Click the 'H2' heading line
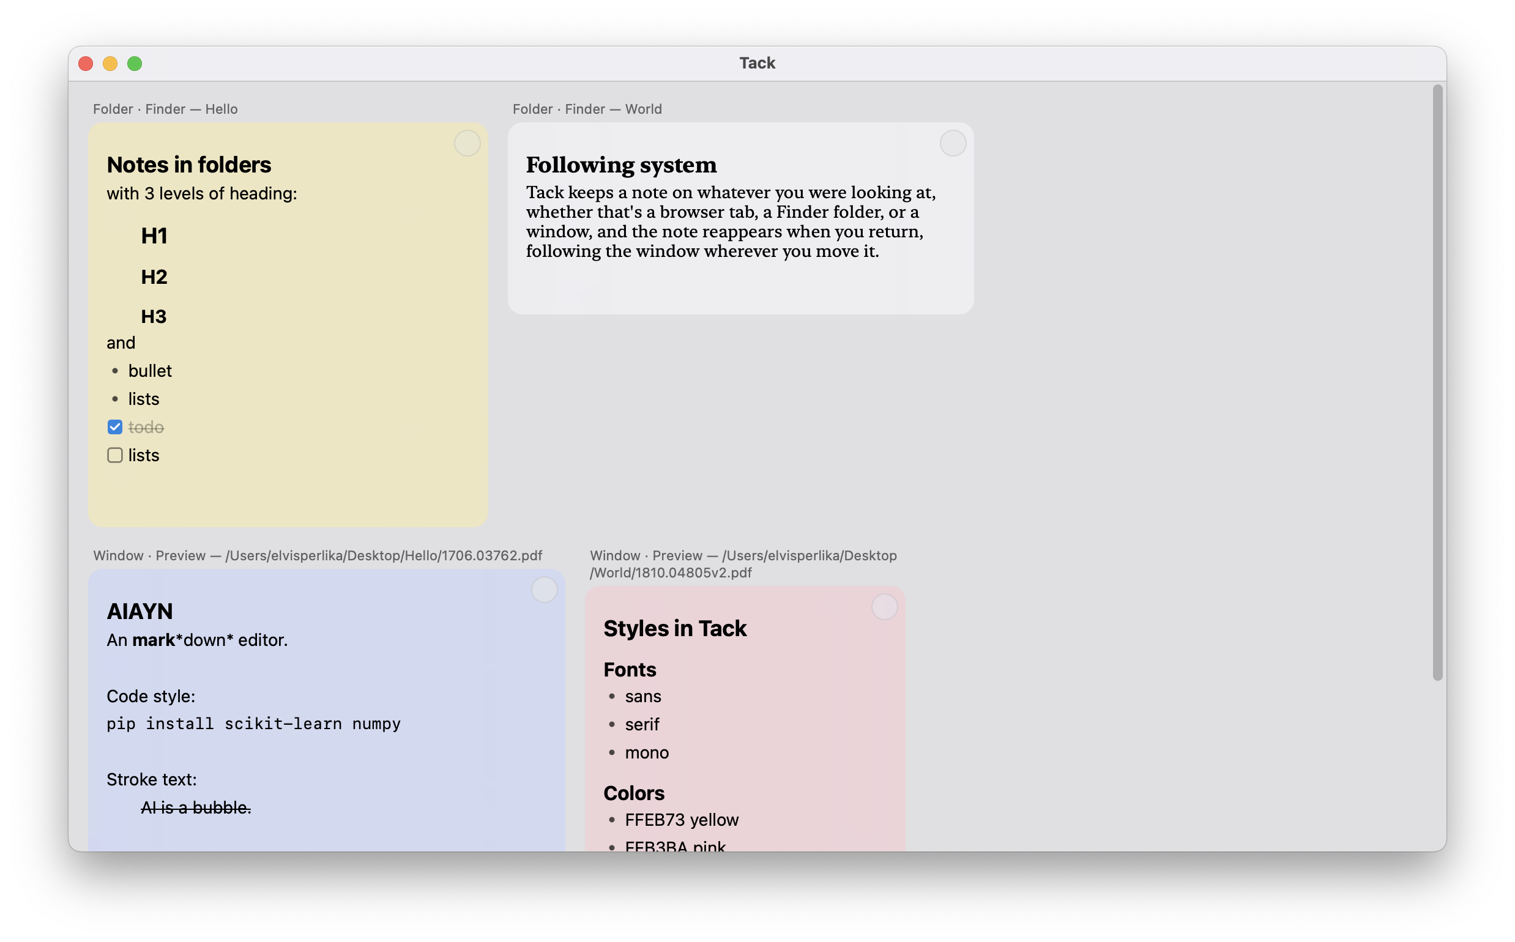The image size is (1515, 942). point(154,276)
